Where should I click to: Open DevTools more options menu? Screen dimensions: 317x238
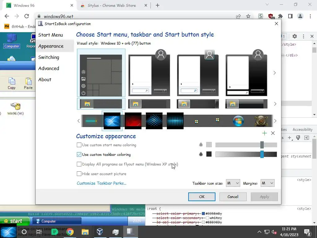pyautogui.click(x=303, y=36)
